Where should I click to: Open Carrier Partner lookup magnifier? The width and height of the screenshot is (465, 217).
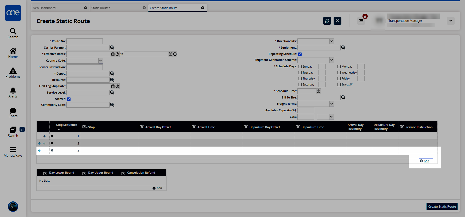coord(112,48)
